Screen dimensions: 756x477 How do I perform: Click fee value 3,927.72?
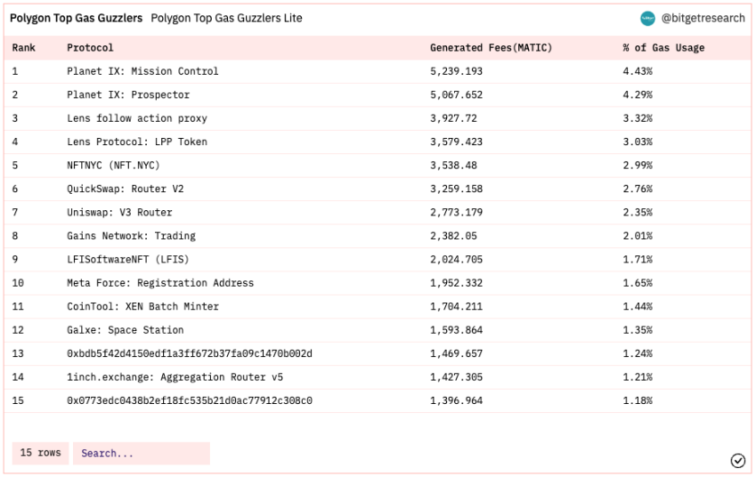click(x=453, y=119)
